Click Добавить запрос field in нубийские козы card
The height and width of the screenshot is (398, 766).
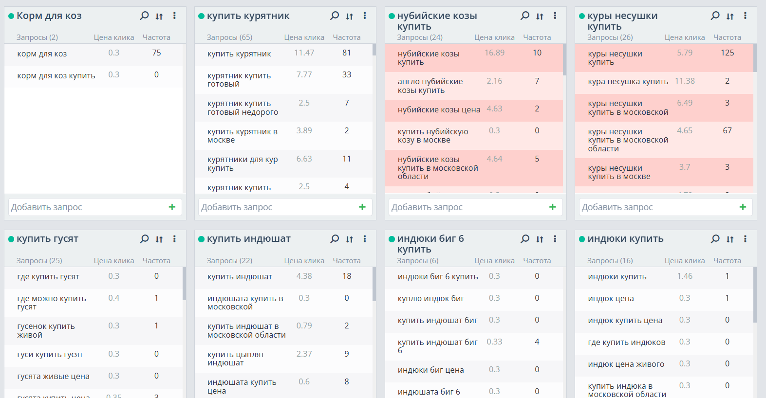point(467,207)
